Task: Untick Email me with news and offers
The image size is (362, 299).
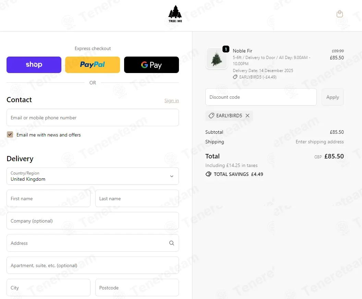Action: (x=10, y=134)
